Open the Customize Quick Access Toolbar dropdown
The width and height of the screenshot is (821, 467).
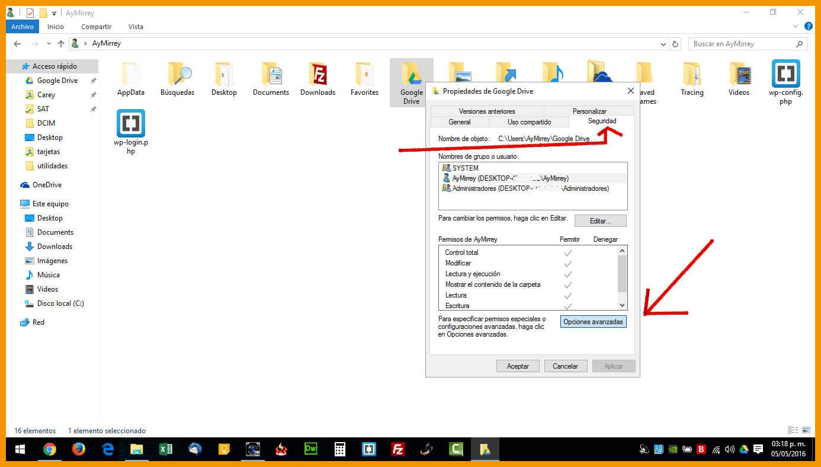point(54,13)
